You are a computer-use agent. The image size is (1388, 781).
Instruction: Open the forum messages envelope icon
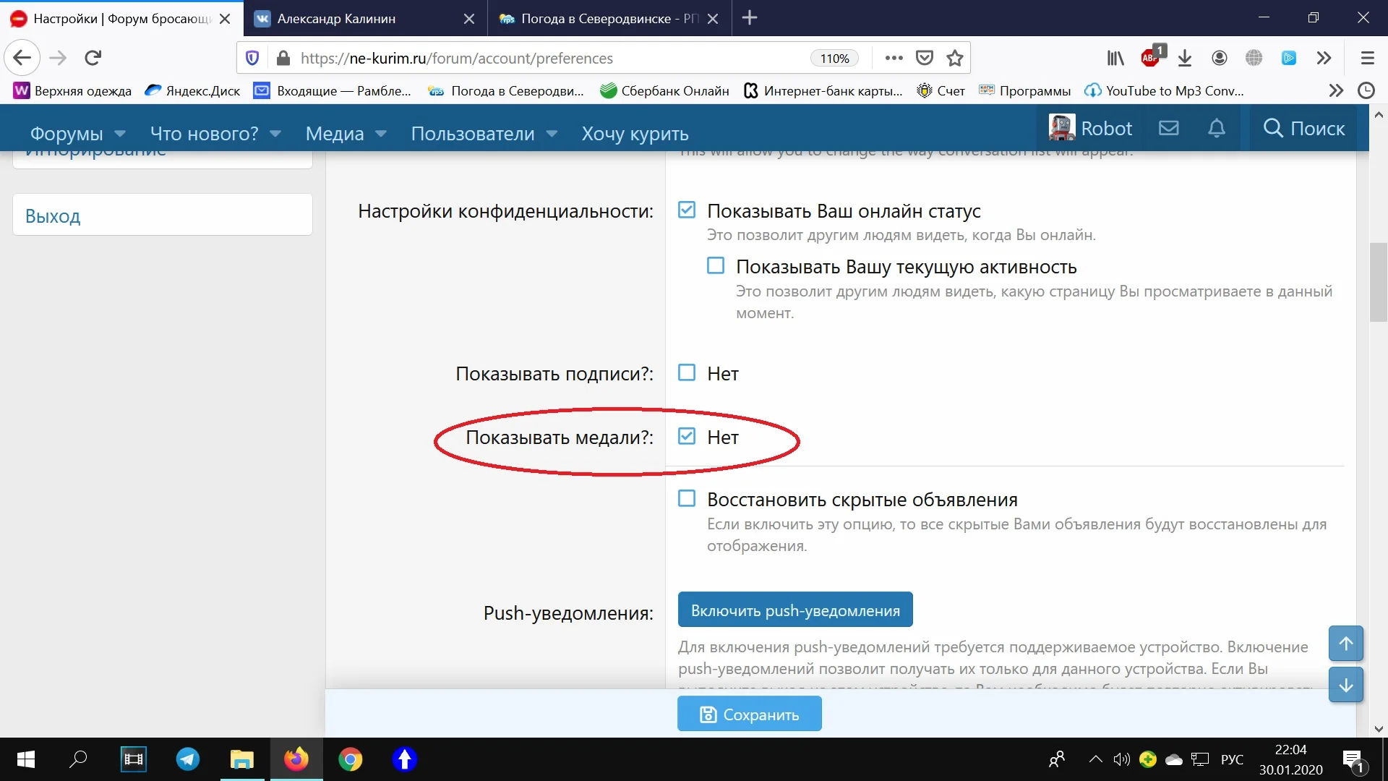[1168, 128]
